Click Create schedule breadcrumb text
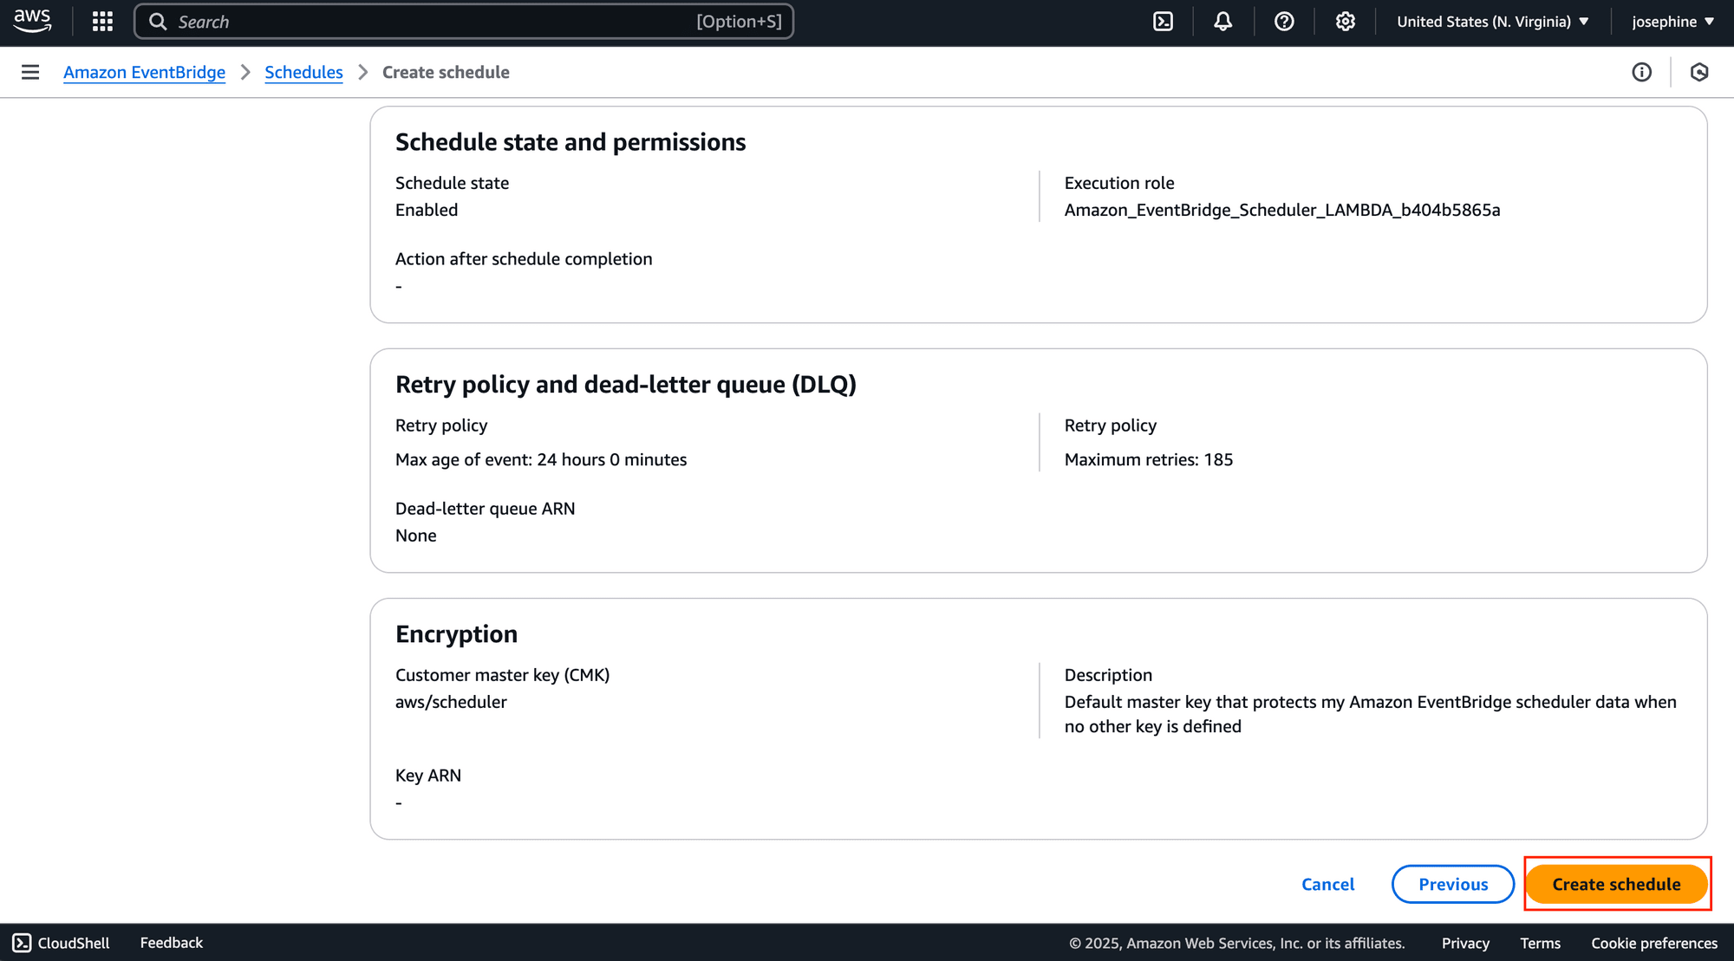1734x961 pixels. point(446,72)
